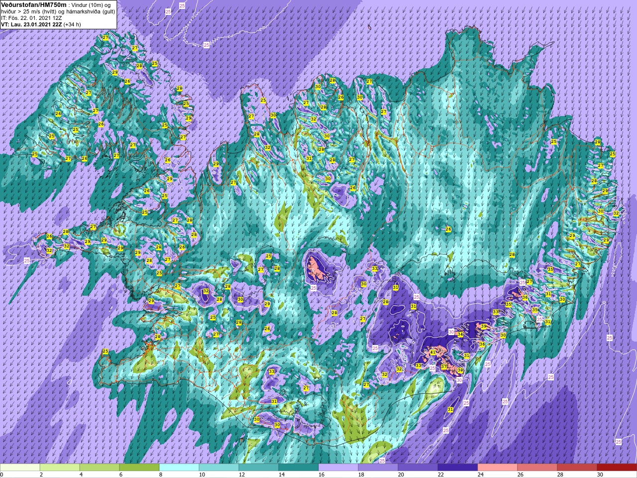637x478 pixels.
Task: Click the yellow '41' maximum gust label
Action: [x=433, y=353]
